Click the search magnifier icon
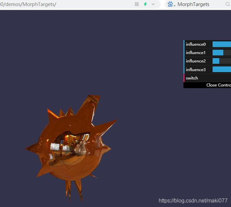231x207 pixels. click(228, 4)
